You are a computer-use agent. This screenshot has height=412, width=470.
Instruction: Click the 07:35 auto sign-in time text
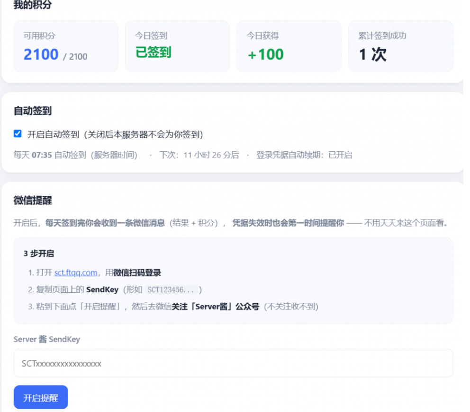click(42, 155)
